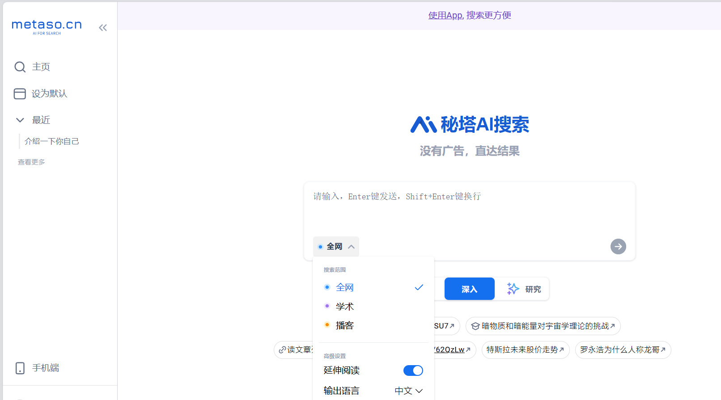Open suggestion 罗永浩为什么人称龙哥
The width and height of the screenshot is (721, 400).
tap(623, 349)
